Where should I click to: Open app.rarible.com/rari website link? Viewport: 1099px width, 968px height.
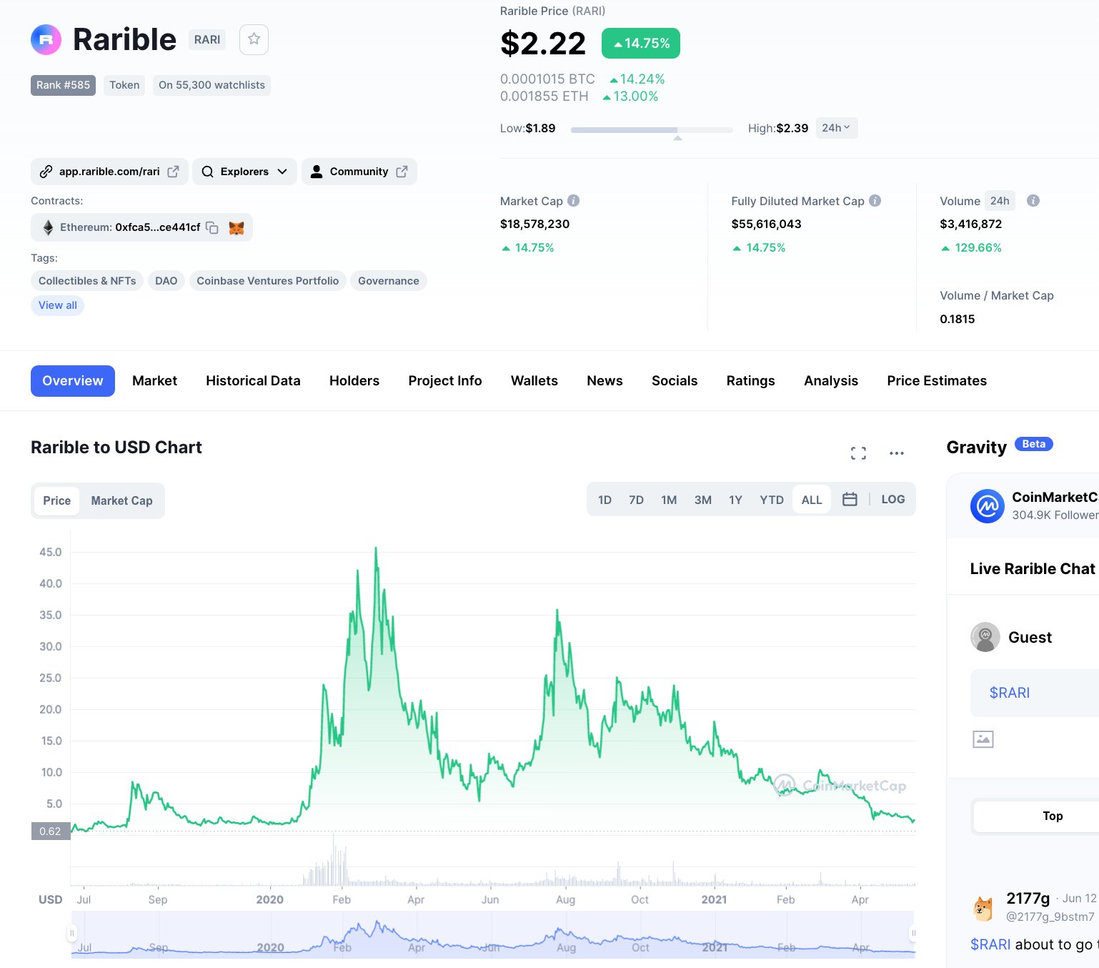coord(109,172)
